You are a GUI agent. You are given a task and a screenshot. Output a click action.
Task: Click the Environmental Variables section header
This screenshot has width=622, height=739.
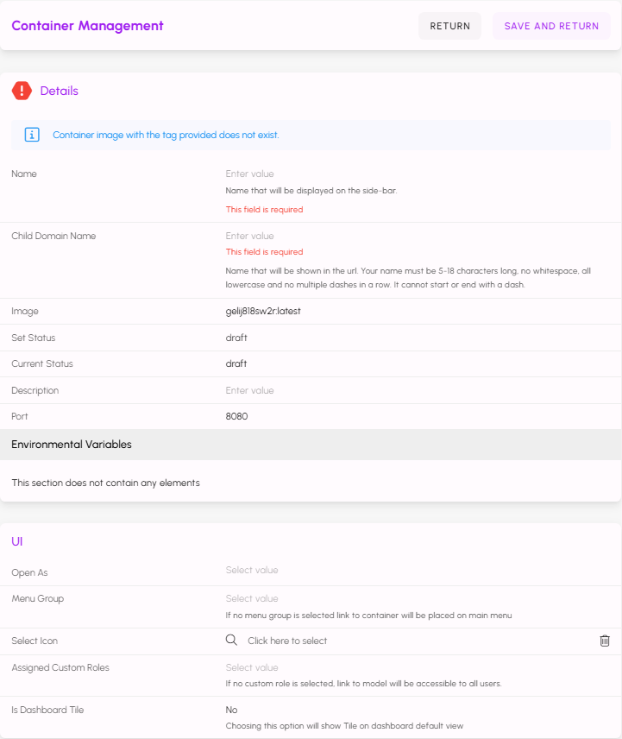(x=72, y=445)
